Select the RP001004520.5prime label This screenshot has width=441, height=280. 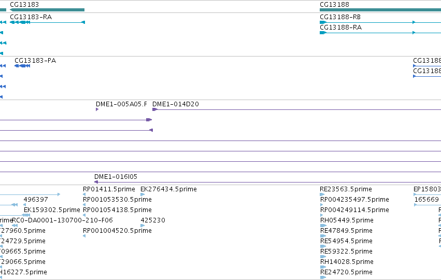click(117, 231)
